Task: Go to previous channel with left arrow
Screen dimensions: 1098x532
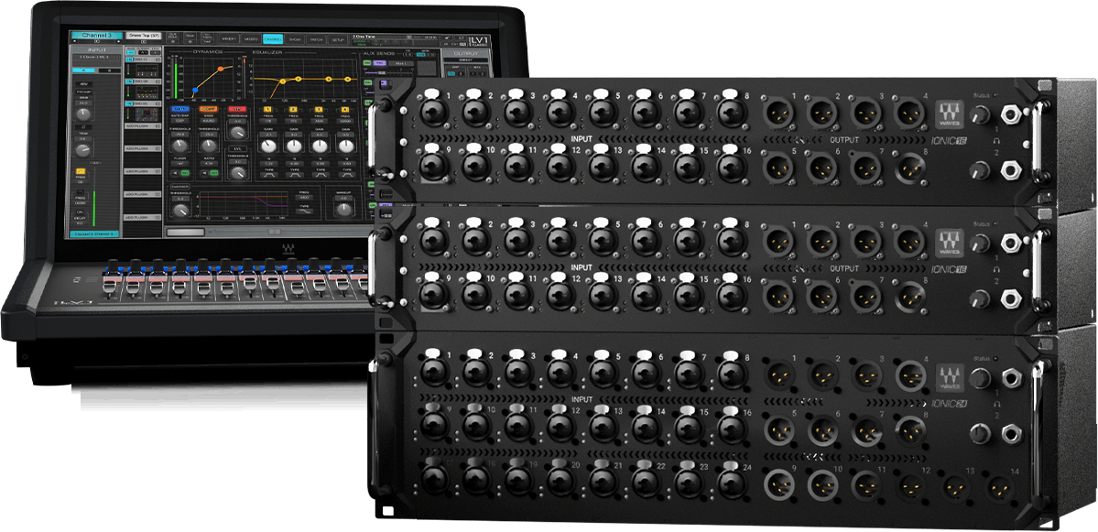Action: click(75, 42)
